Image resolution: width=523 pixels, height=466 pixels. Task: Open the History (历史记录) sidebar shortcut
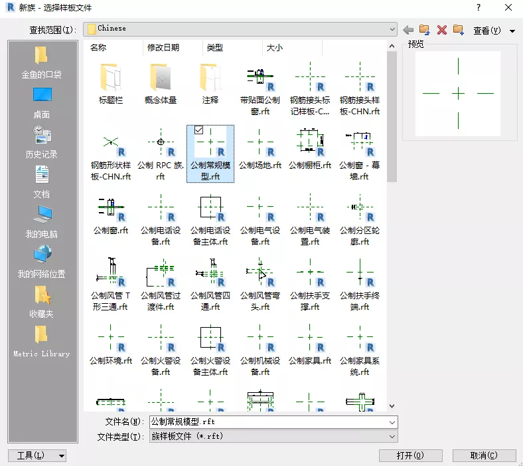click(x=41, y=141)
